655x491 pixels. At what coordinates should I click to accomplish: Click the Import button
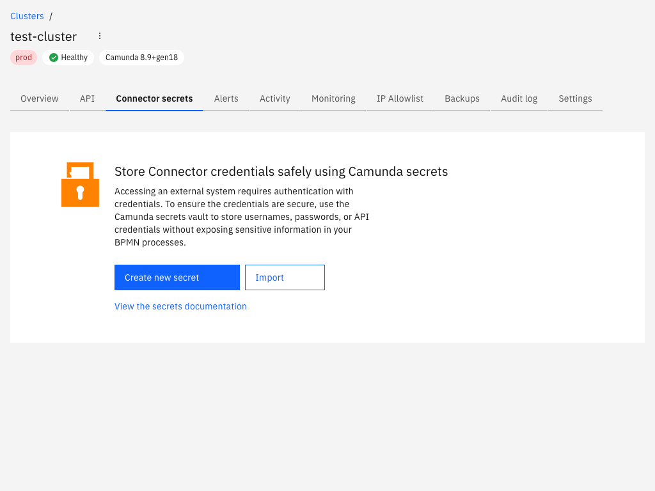tap(285, 277)
